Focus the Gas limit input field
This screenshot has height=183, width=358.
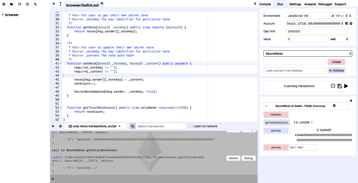pos(317,31)
